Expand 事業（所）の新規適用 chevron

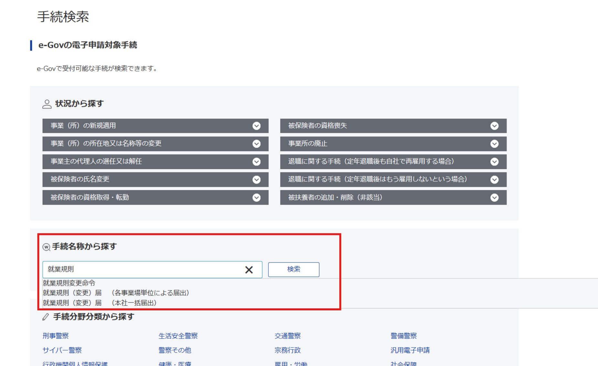(257, 126)
